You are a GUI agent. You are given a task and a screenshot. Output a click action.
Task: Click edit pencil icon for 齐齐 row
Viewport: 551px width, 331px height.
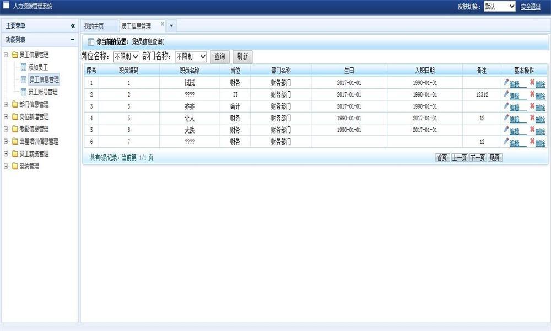pos(506,105)
